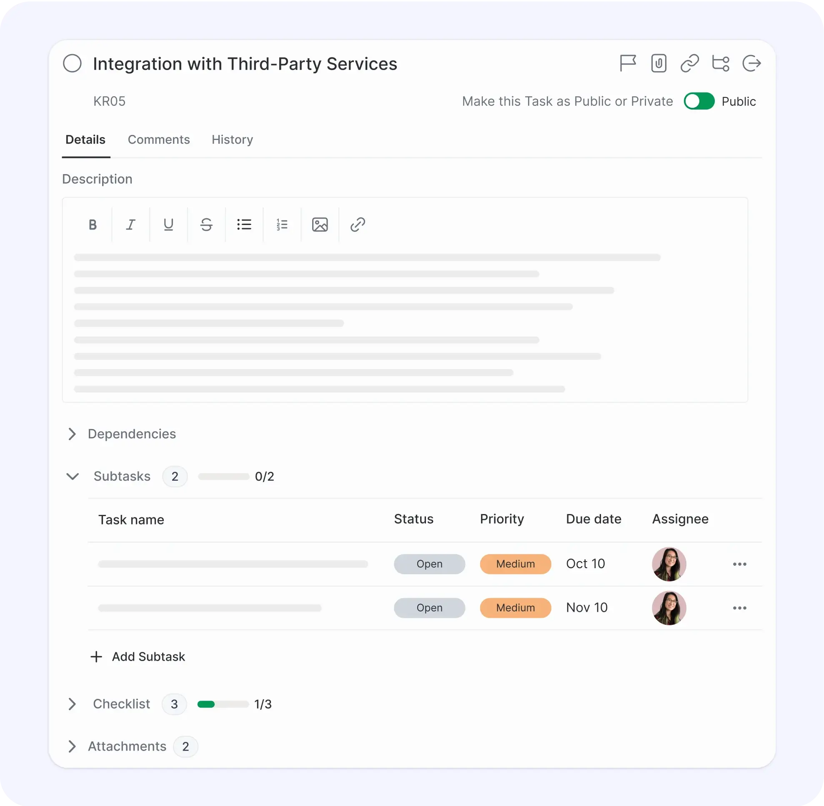This screenshot has width=824, height=806.
Task: Open Medium priority badge on first subtask
Action: click(515, 564)
